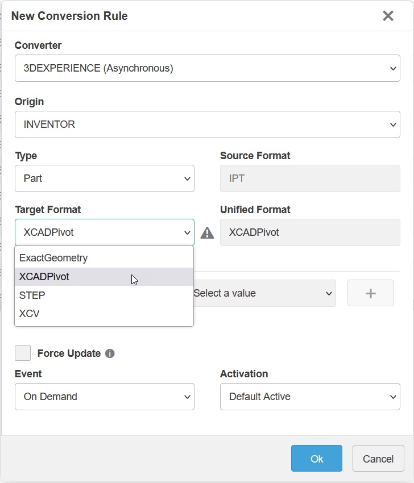The image size is (414, 483).
Task: Pick XCV from the format list
Action: tap(30, 314)
